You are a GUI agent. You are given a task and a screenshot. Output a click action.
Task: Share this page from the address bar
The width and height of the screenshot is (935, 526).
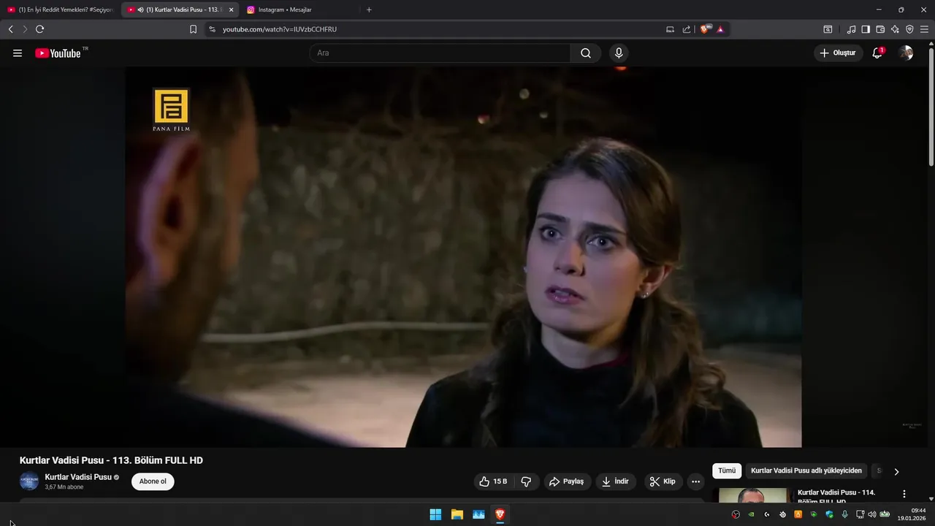click(x=687, y=29)
